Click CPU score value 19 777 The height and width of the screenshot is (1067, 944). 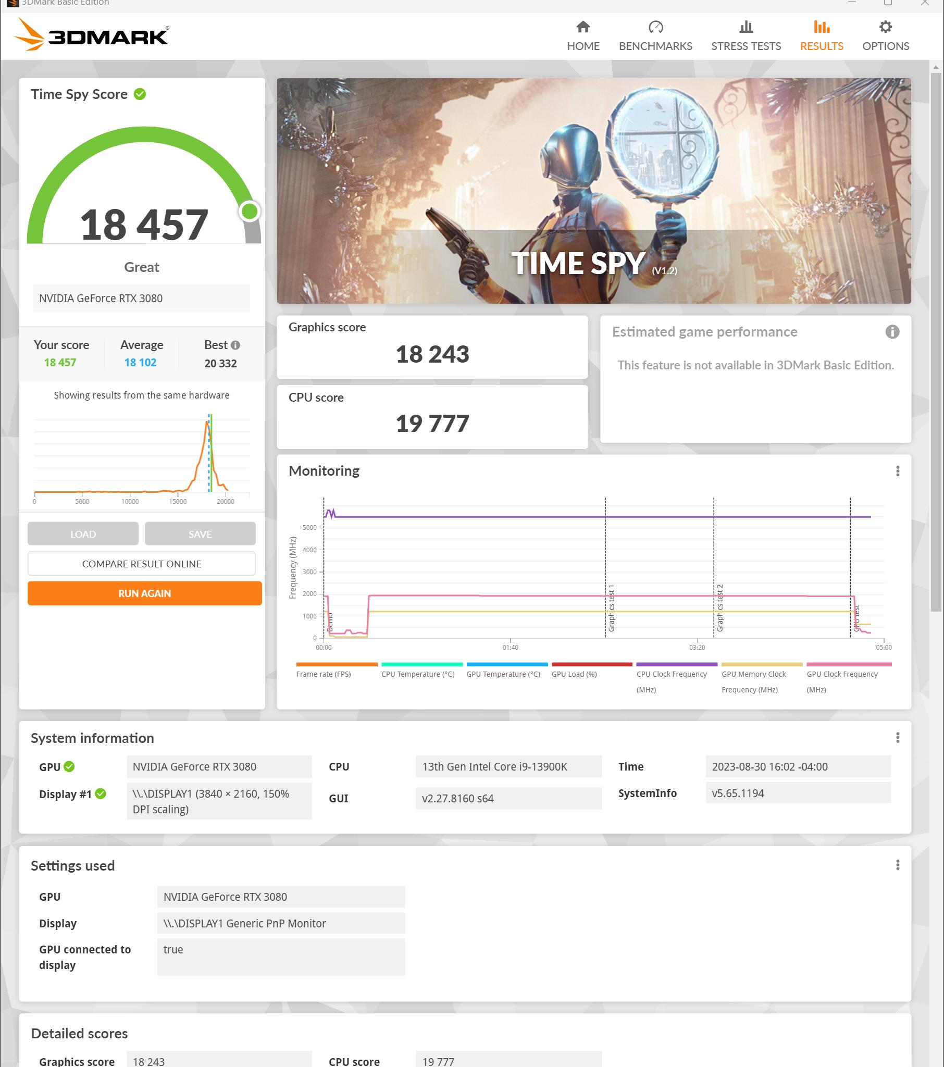tap(432, 424)
